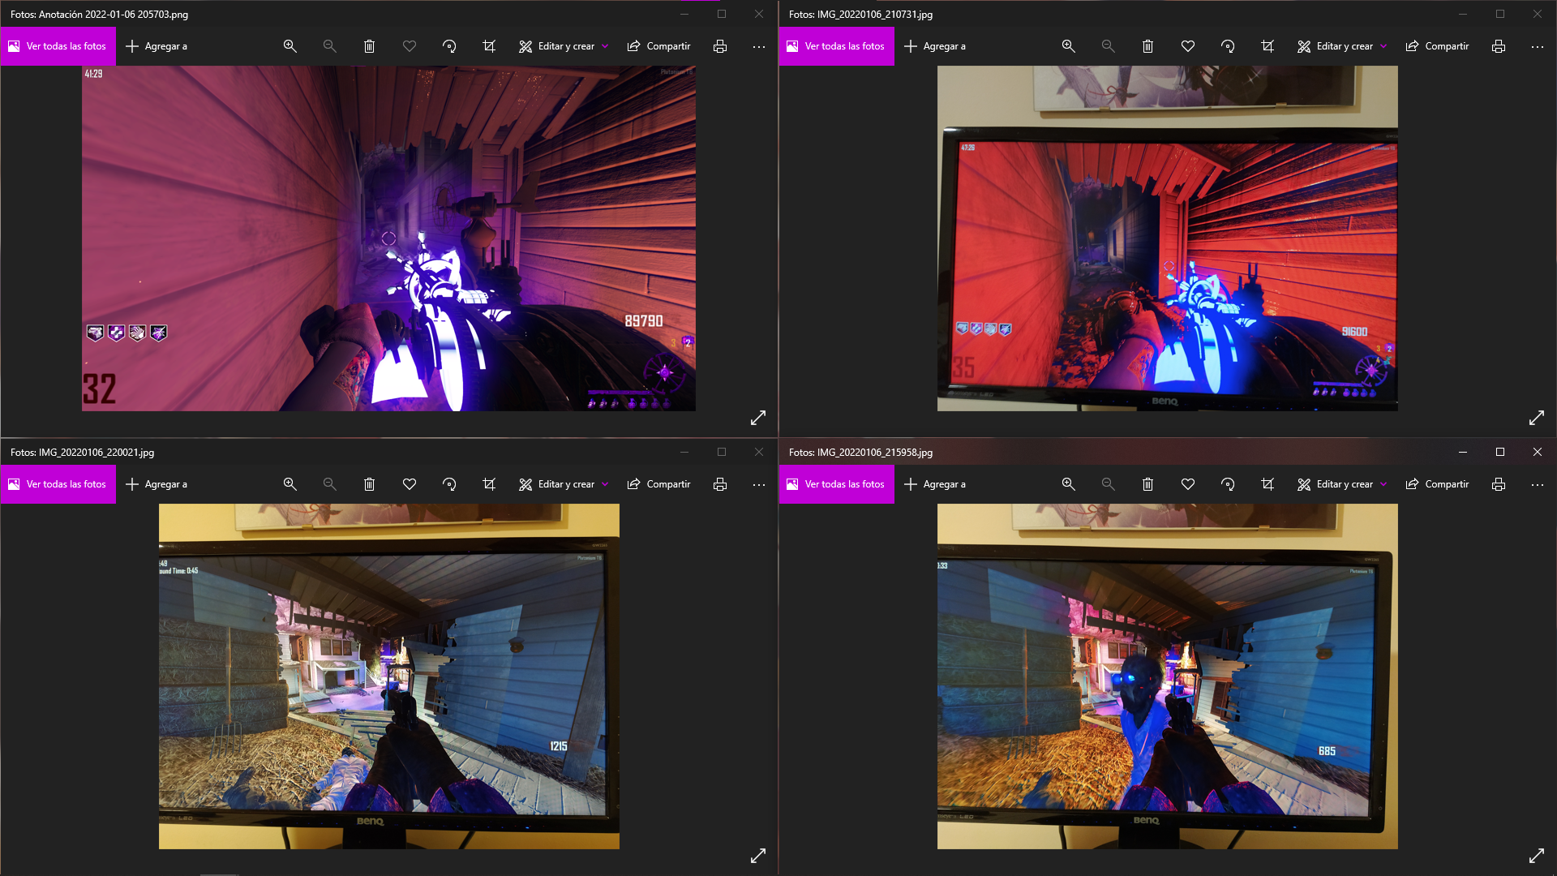Image resolution: width=1557 pixels, height=876 pixels.
Task: Rotate IMG_20220106_210731.jpg photo
Action: coord(1228,46)
